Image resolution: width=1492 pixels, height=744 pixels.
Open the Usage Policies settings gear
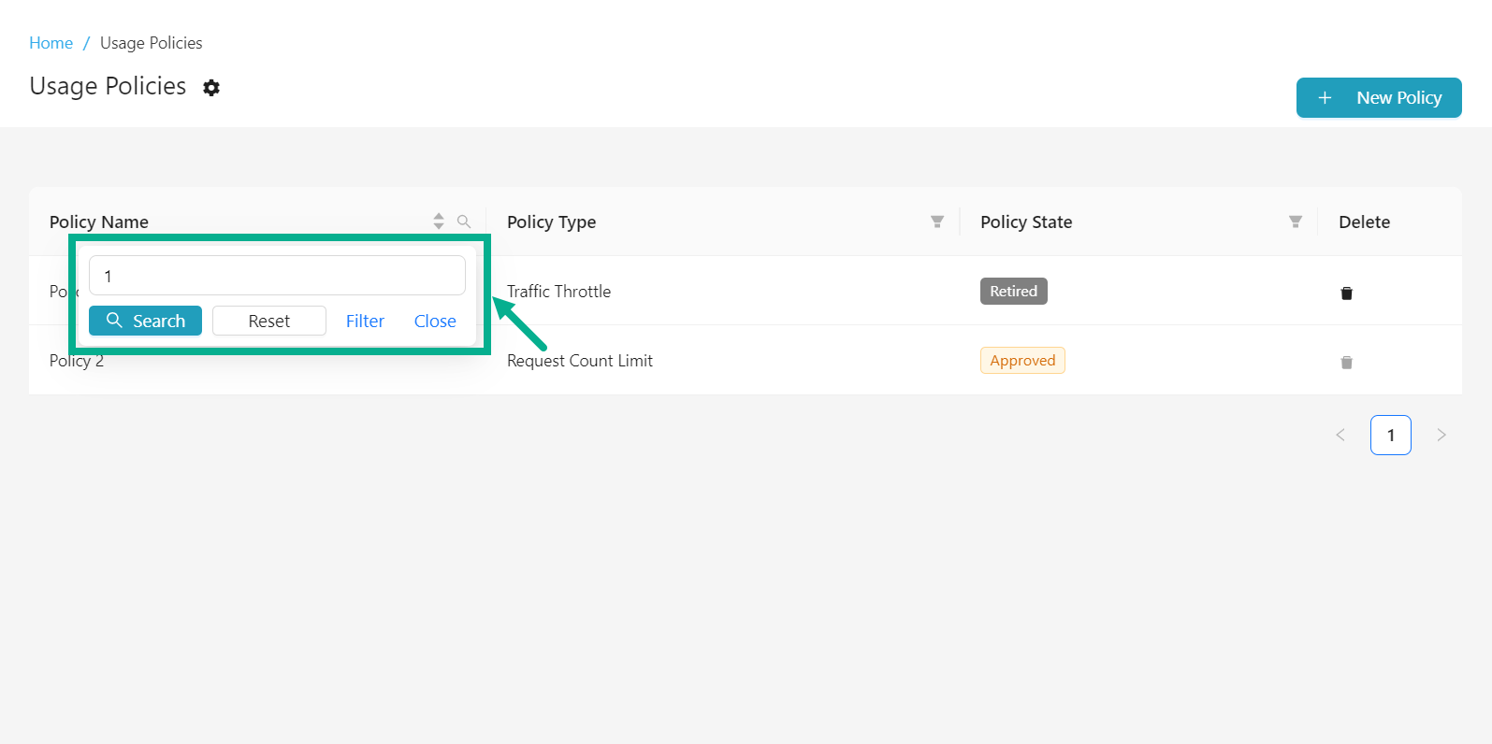point(211,88)
